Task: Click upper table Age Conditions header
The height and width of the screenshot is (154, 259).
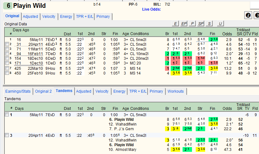Action: (136, 34)
